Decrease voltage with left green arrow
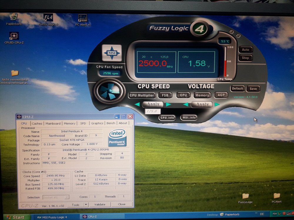Image resolution: width=294 pixels, height=220 pixels. pyautogui.click(x=186, y=104)
